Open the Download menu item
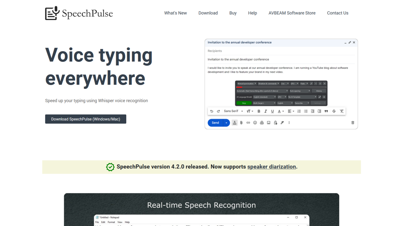Screen dimensions: 402x226 coord(208,13)
